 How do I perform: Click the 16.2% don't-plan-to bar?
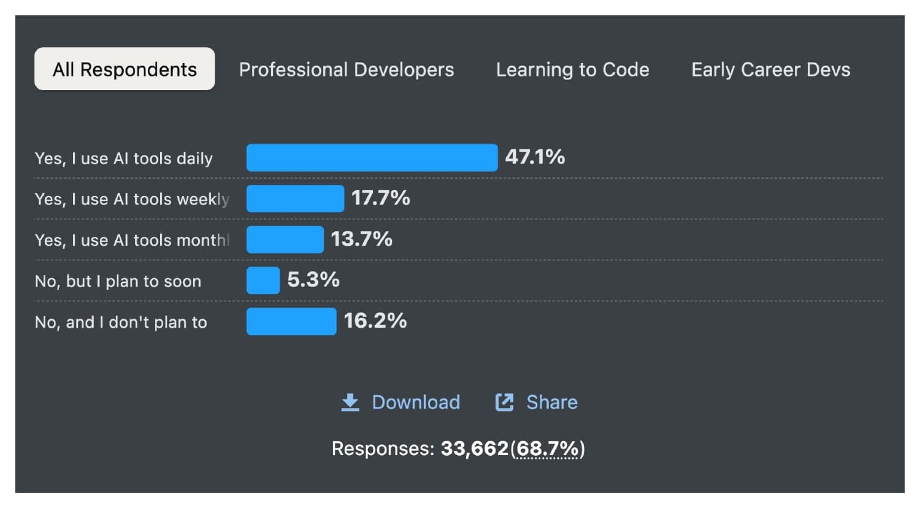pos(291,322)
